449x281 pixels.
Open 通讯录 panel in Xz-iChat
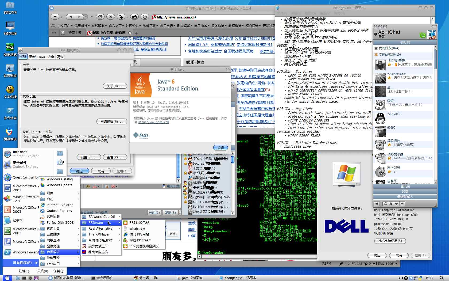405,186
